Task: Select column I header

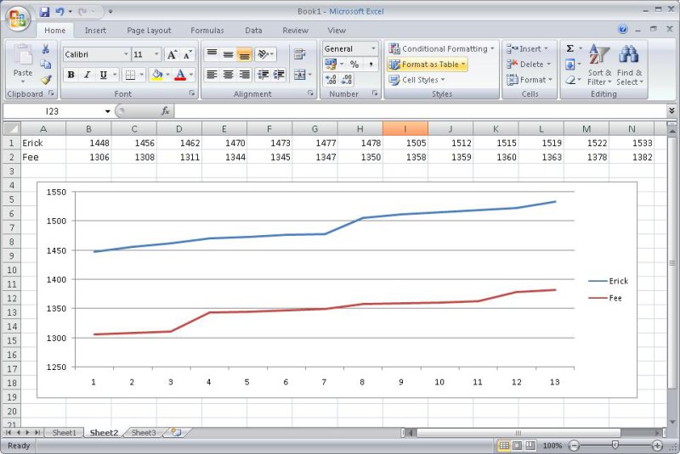Action: (405, 128)
